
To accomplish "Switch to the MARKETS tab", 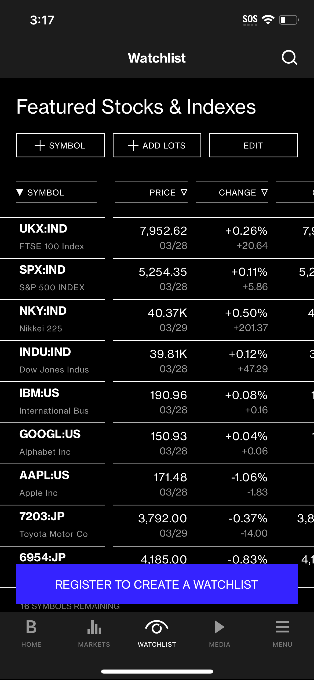I will click(94, 644).
